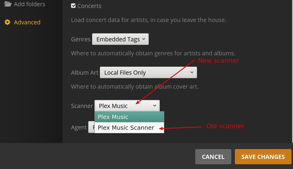Uncheck the Concerts checkbox
Image resolution: width=293 pixels, height=169 pixels.
tap(73, 6)
